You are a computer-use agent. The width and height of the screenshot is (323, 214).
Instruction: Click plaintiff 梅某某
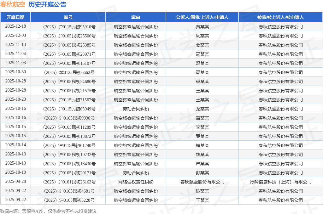point(202,145)
